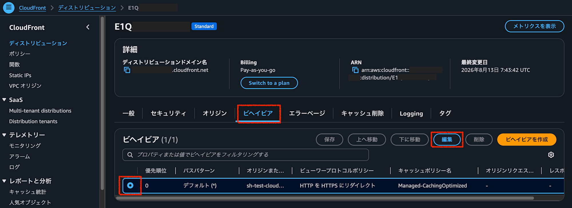Screen dimensions: 572x208
Task: Click HTTP を HTTPS にリダイレクト cell
Action: [x=337, y=186]
